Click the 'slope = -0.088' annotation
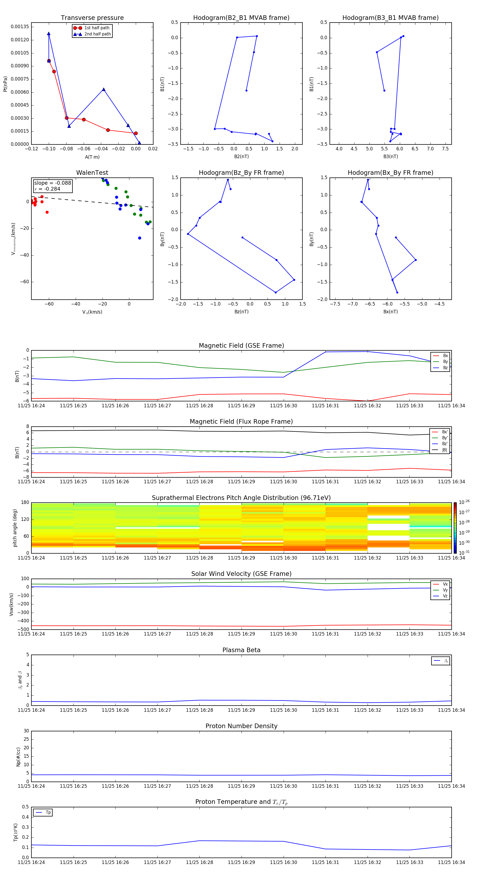The image size is (483, 886). pos(53,183)
